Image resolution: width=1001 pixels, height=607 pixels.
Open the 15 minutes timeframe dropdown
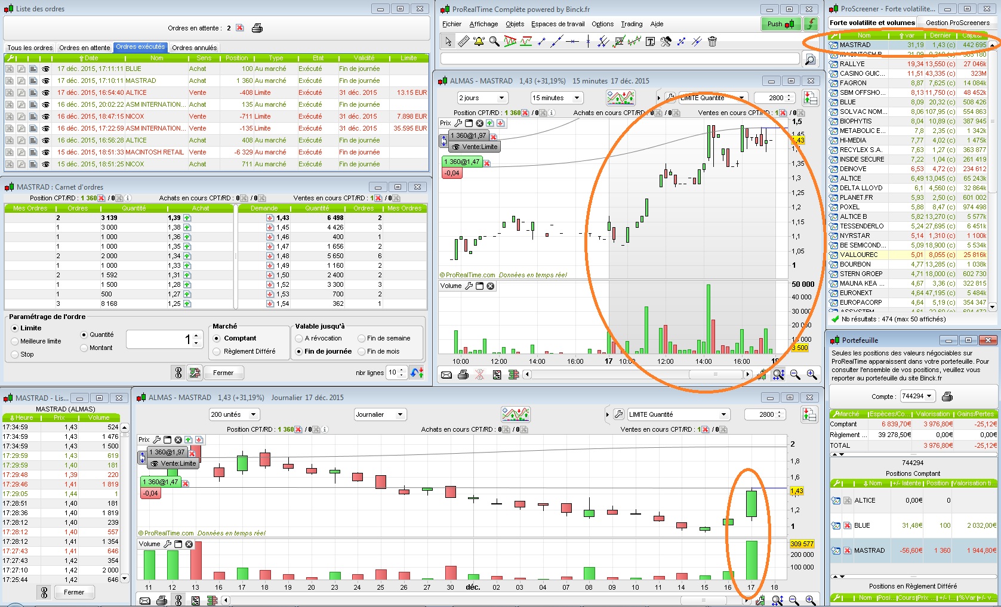[557, 98]
